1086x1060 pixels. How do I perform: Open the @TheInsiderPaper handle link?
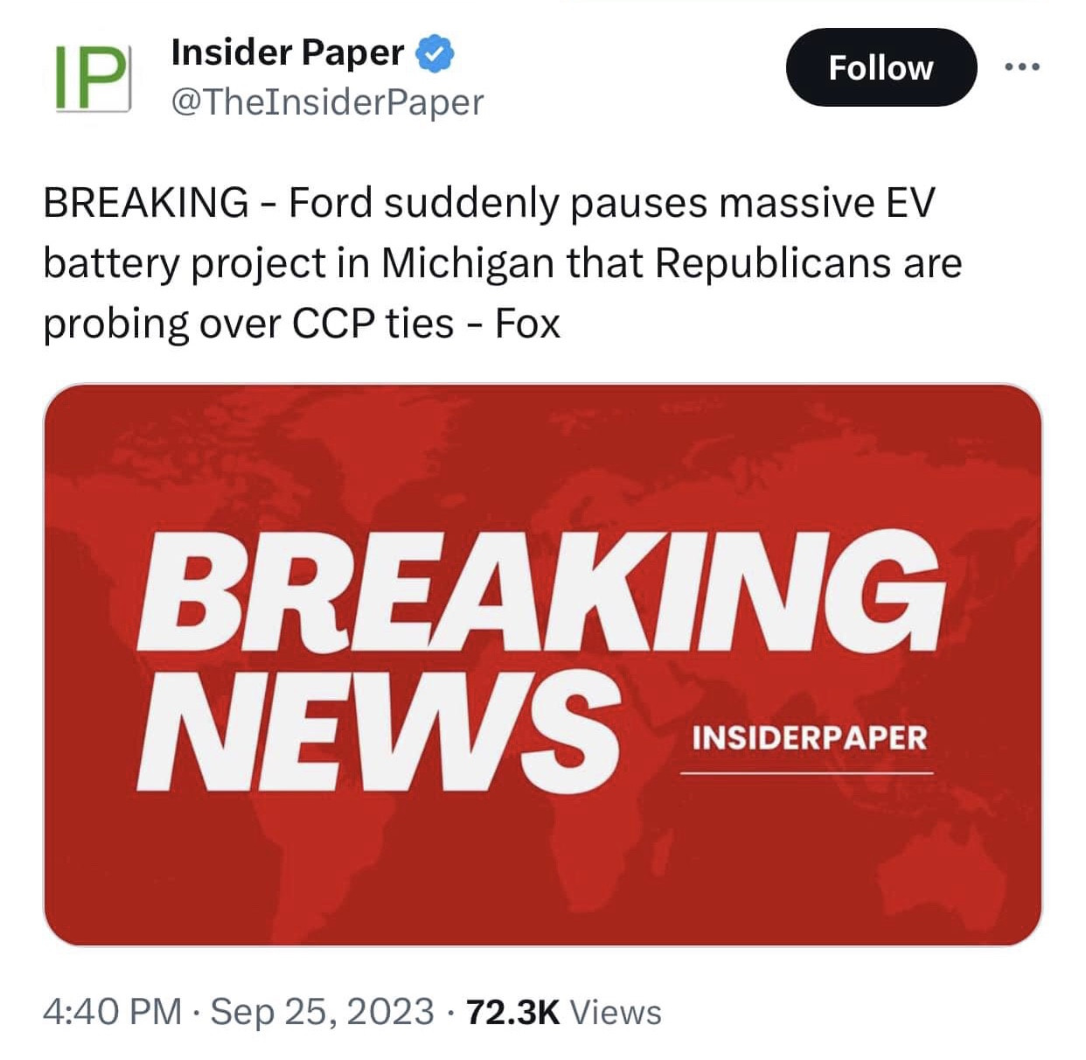tap(327, 102)
